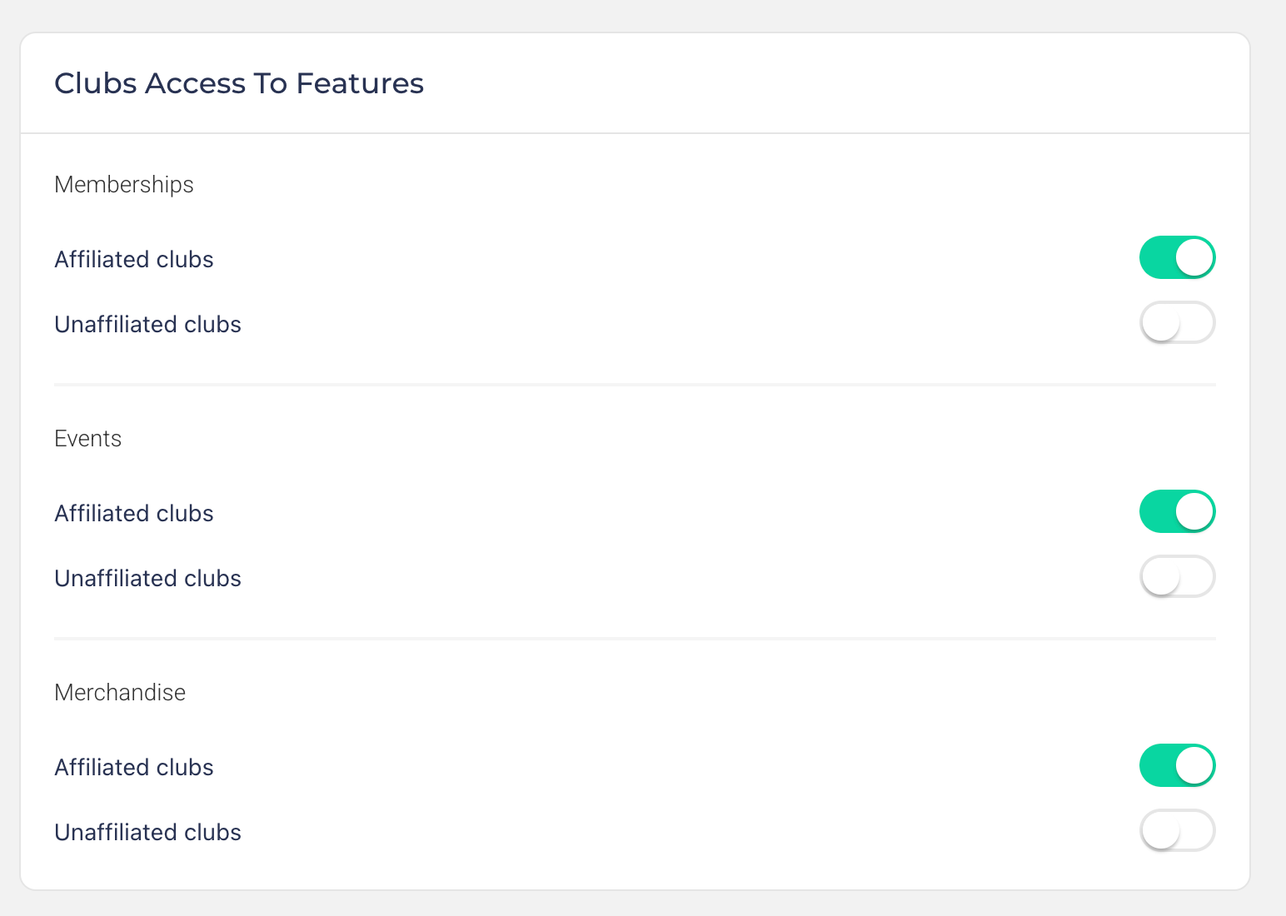The image size is (1286, 916).
Task: Enable Memberships access for Unaffiliated clubs
Action: (x=1177, y=322)
